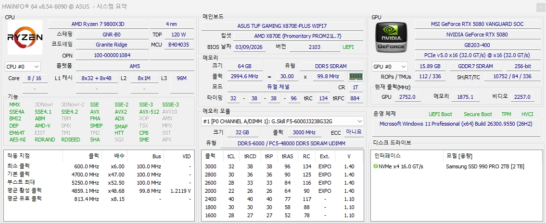Click the green UEFI label beside BIOS version

pyautogui.click(x=348, y=47)
